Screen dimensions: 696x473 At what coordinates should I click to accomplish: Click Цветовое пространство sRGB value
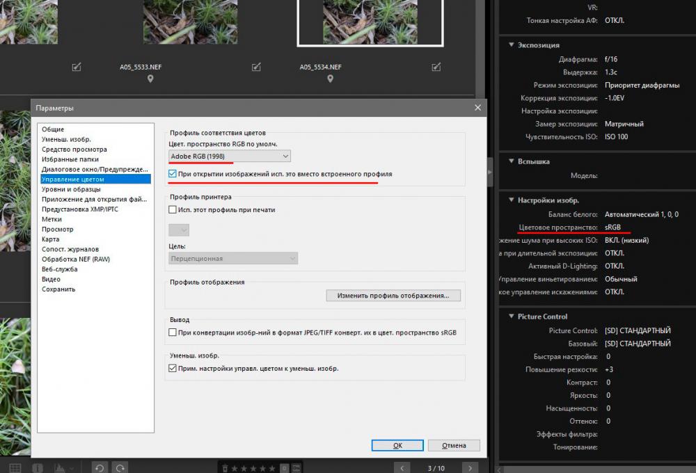coord(612,227)
